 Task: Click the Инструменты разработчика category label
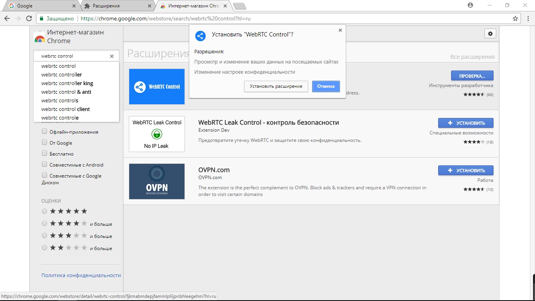tap(461, 85)
